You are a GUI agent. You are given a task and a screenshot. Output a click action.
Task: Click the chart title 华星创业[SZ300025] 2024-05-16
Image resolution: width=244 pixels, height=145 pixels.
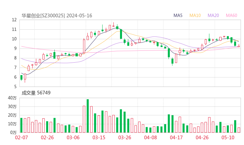[x=57, y=15]
